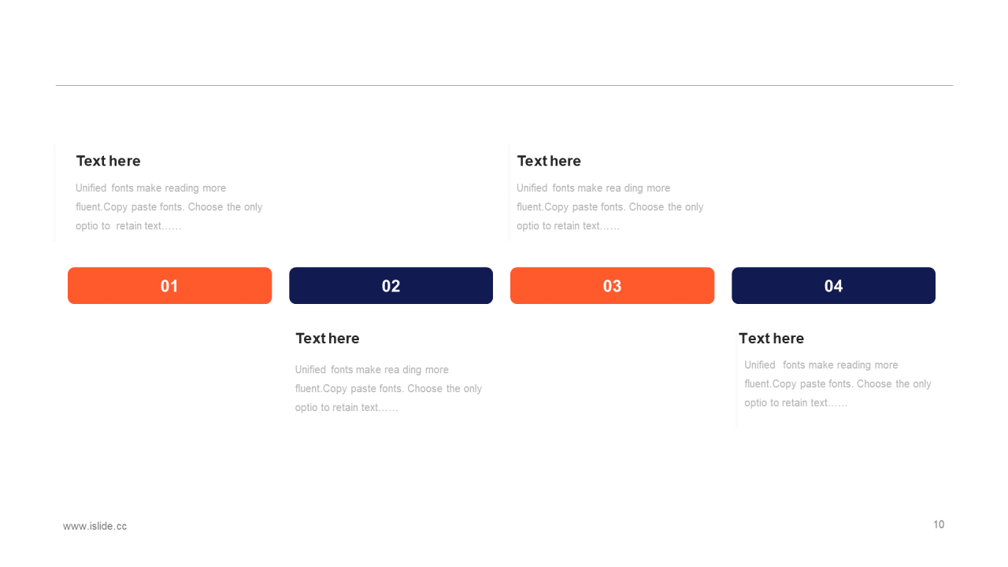Click the number 03 text label
This screenshot has height=567, width=1008.
[612, 286]
